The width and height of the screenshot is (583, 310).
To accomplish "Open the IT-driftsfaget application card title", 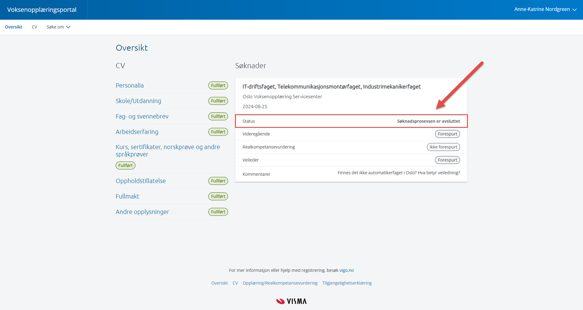I will click(x=331, y=87).
